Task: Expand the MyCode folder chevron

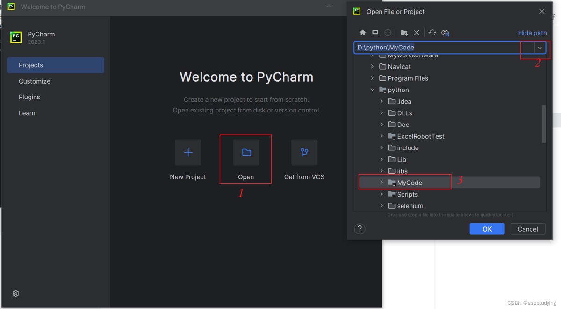Action: (381, 183)
